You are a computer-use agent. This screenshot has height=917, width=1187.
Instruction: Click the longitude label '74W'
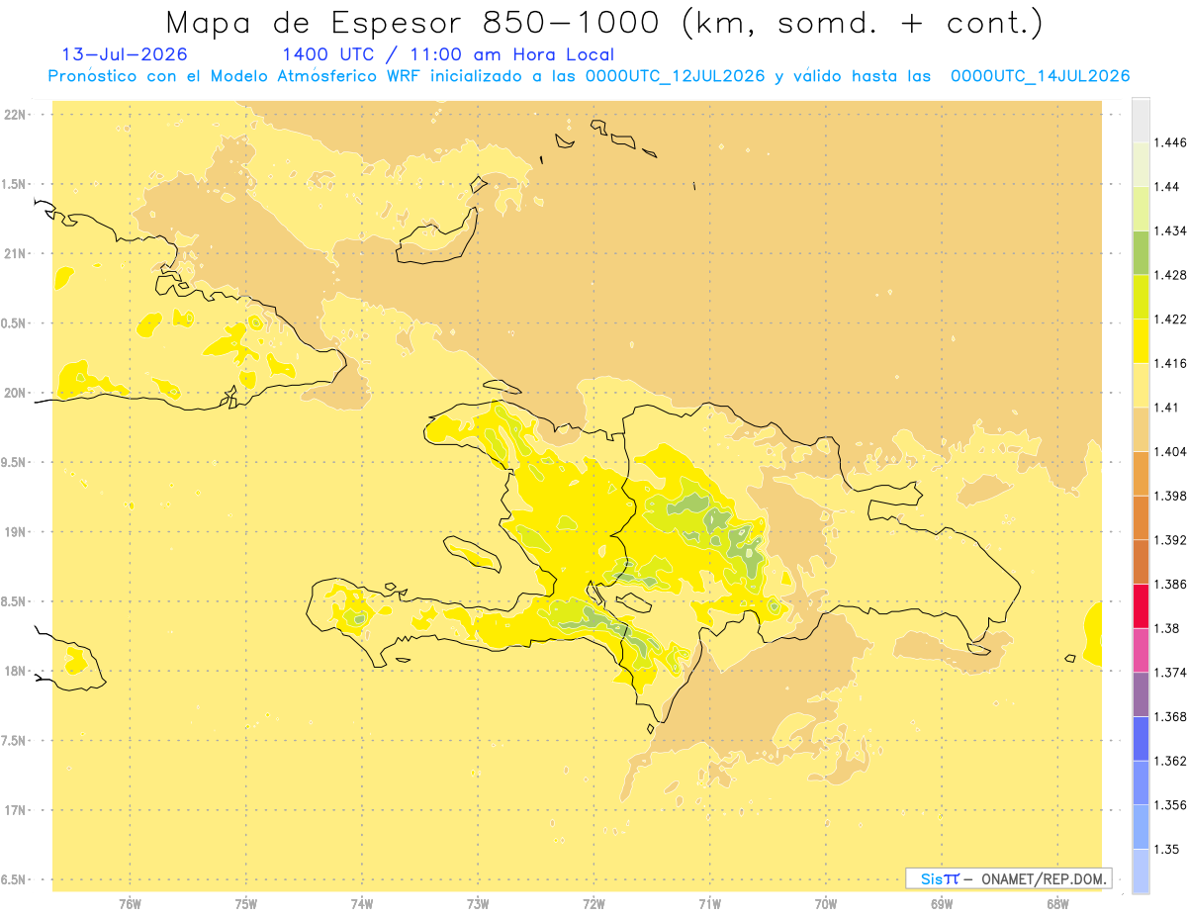point(362,903)
